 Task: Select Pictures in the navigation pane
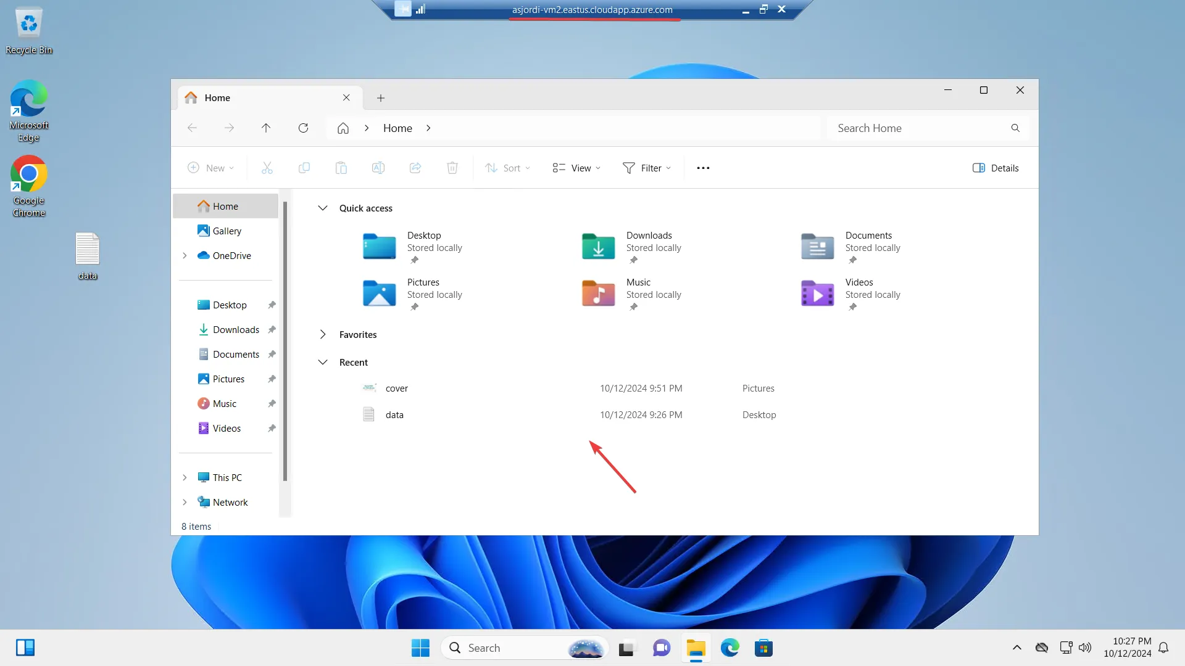tap(225, 379)
